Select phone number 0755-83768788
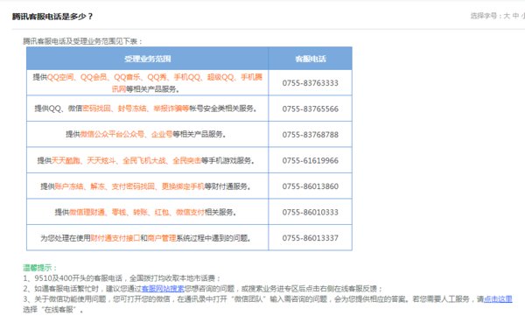 310,135
